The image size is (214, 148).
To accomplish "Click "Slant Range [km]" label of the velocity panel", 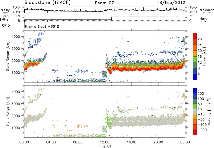I will click(x=7, y=111).
